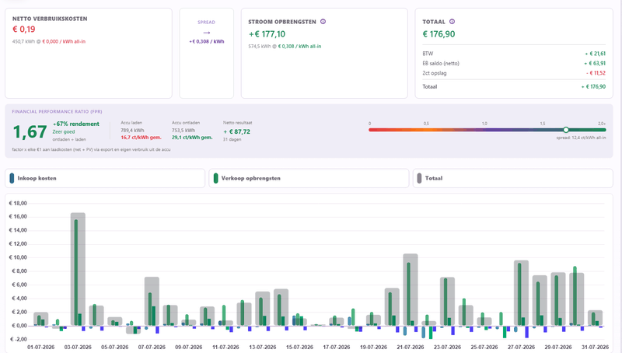
Task: Click the € 0,19 netto verbruikskosten value
Action: (24, 29)
